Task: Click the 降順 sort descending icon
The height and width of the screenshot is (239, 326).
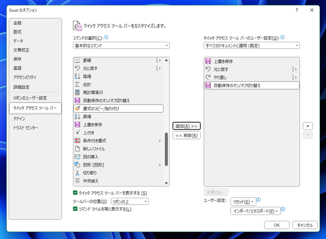Action: pos(77,76)
